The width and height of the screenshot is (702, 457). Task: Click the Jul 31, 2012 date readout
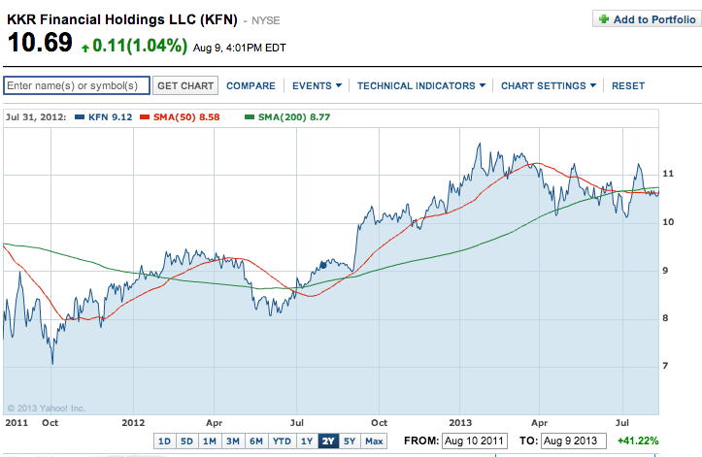pyautogui.click(x=36, y=117)
